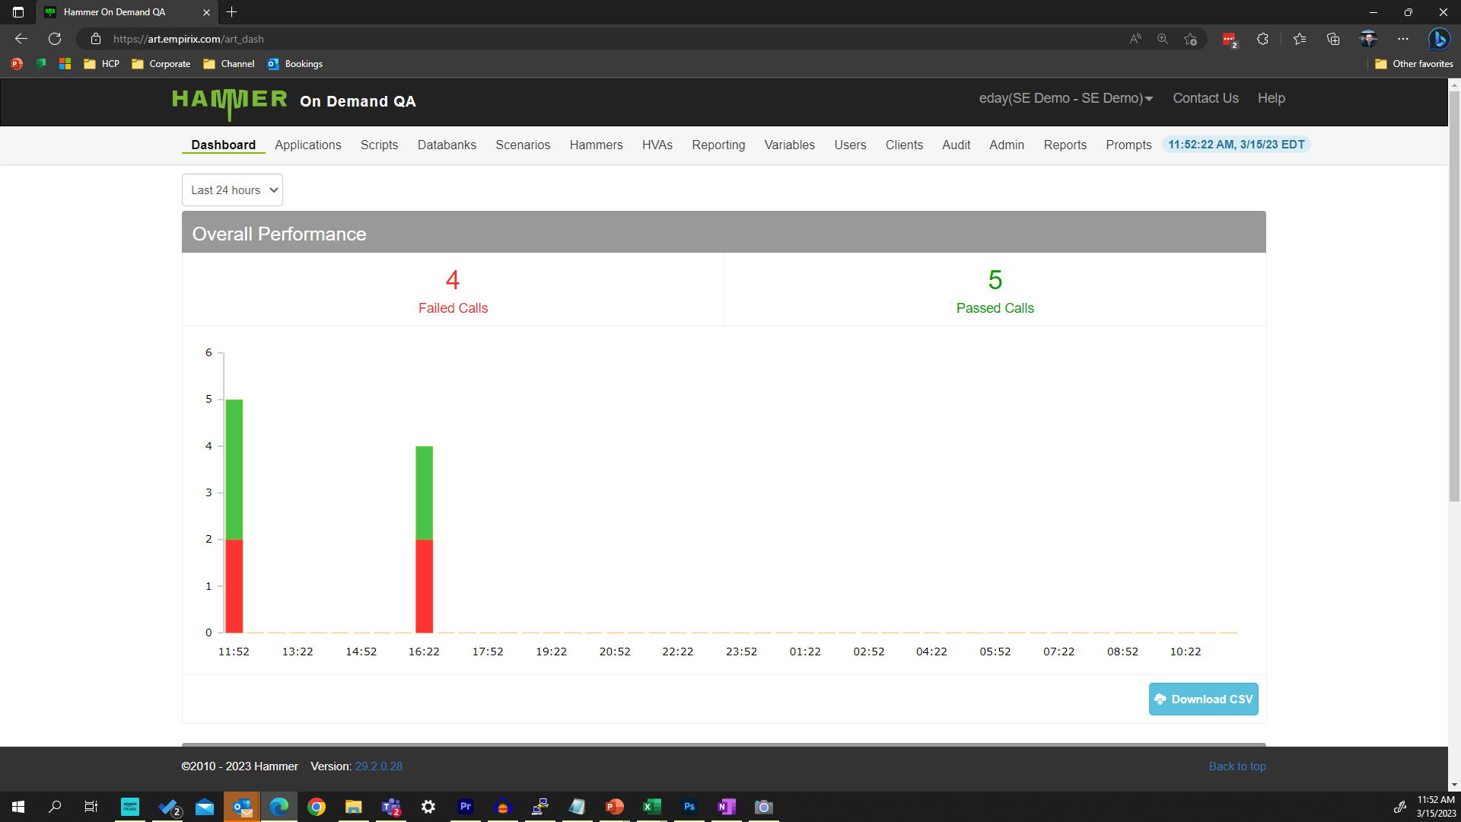Click the browser refresh icon

click(x=55, y=39)
